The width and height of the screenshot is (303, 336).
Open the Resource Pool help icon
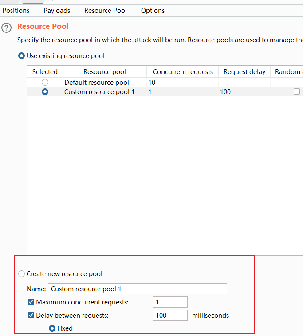(7, 28)
